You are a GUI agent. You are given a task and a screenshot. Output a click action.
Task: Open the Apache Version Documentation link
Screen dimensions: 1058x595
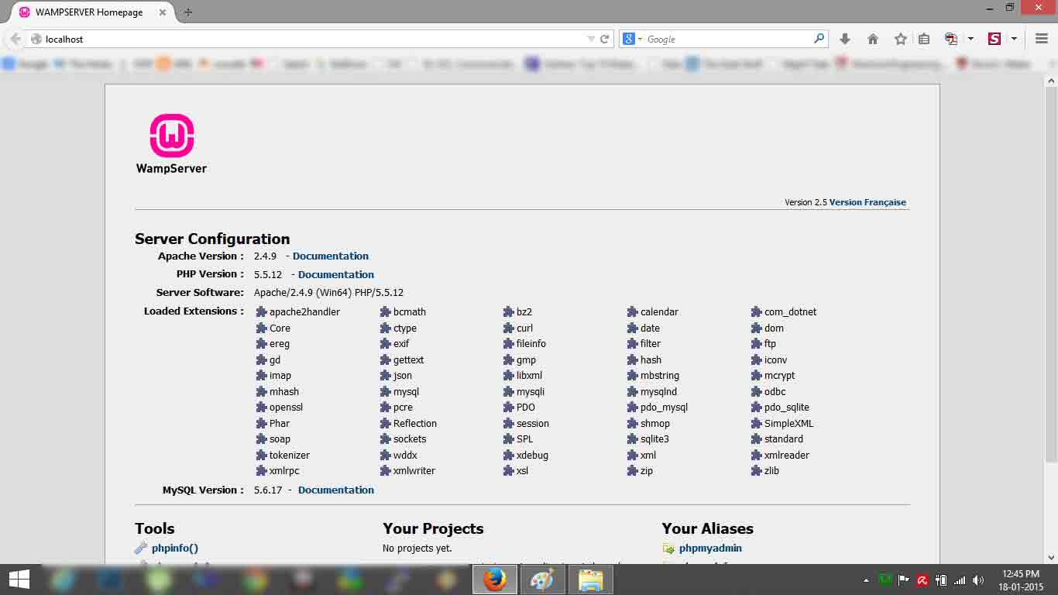[x=331, y=256]
